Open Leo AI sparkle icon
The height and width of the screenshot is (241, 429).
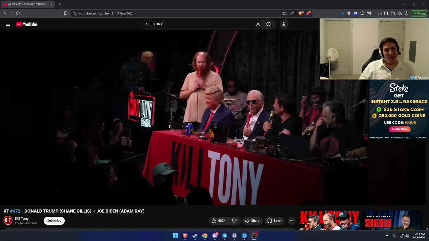coord(400,13)
